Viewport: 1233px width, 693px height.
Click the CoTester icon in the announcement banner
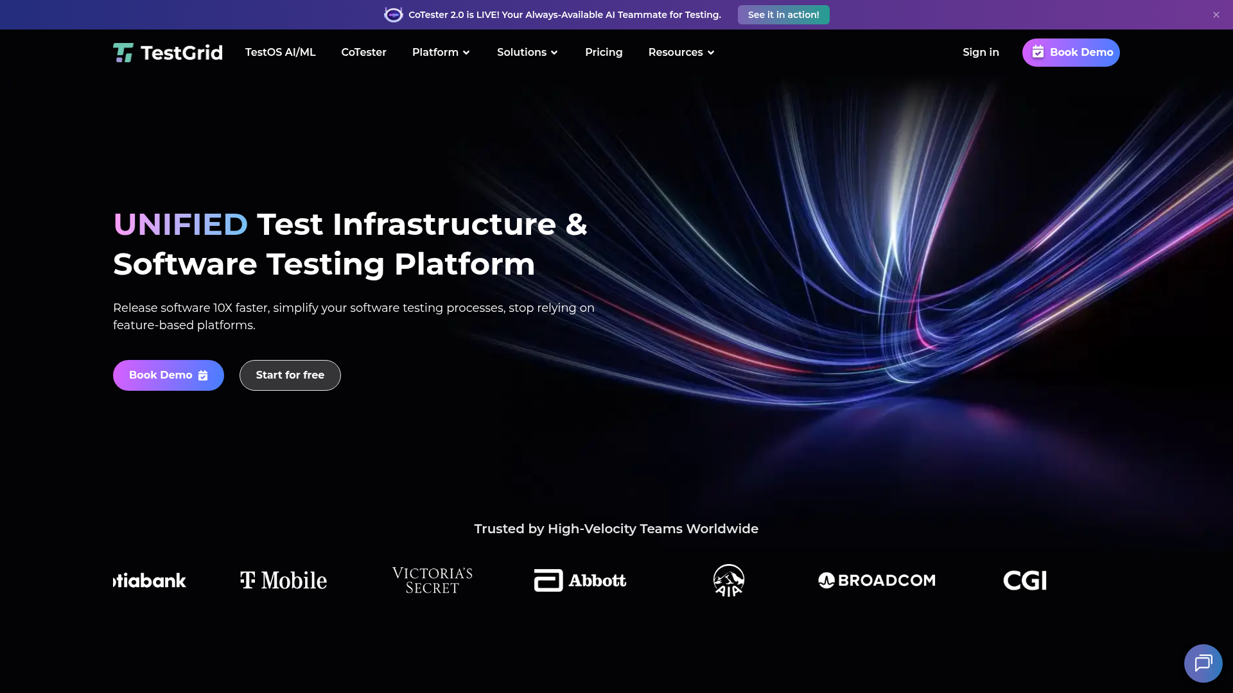(x=394, y=14)
